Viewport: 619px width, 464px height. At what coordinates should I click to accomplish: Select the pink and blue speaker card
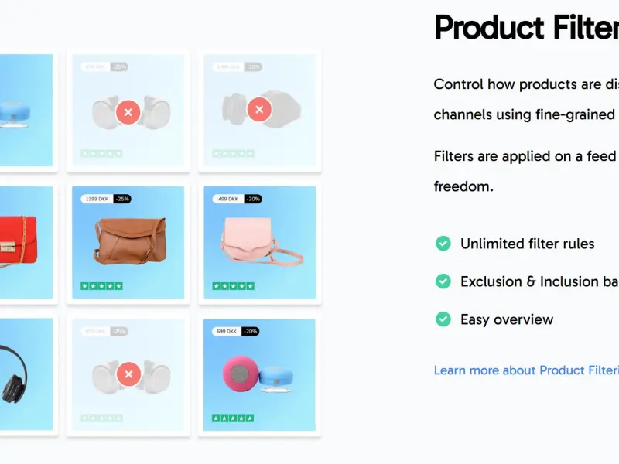259,375
